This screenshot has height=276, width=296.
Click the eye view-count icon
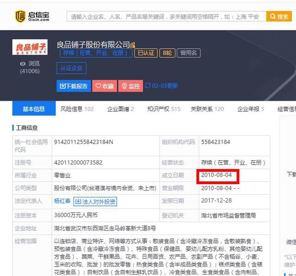pos(23,64)
